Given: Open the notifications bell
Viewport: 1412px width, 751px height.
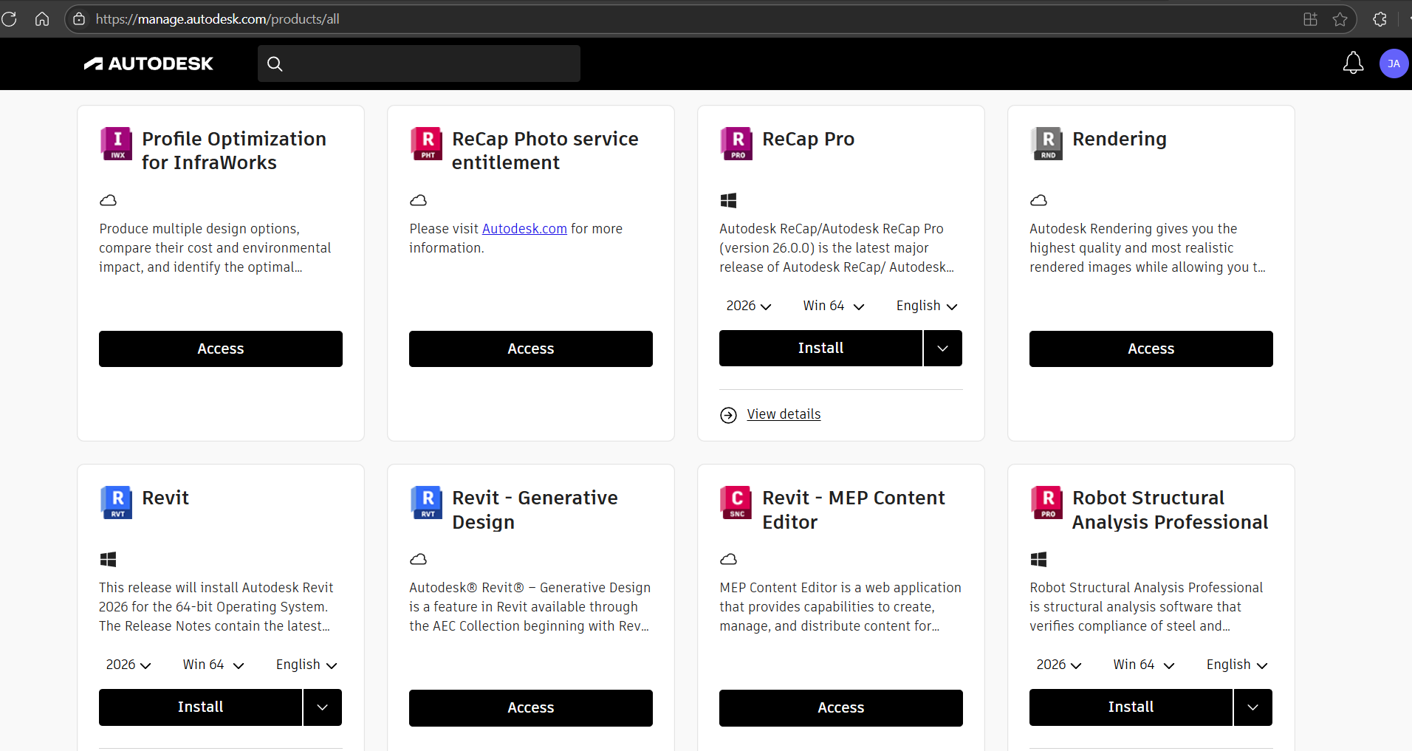Looking at the screenshot, I should [x=1353, y=64].
